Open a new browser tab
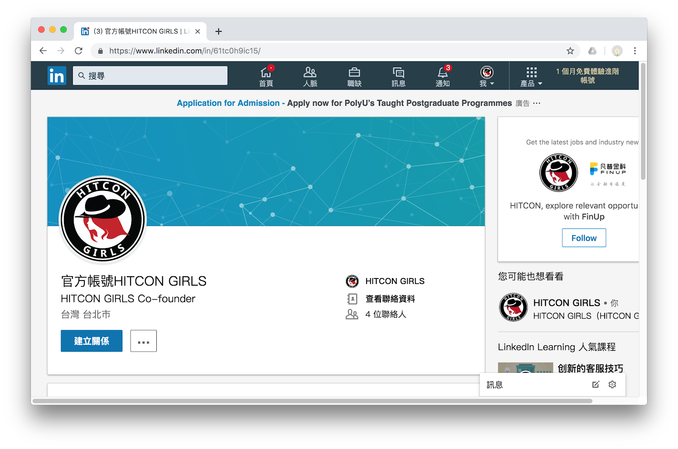This screenshot has width=678, height=449. click(219, 31)
